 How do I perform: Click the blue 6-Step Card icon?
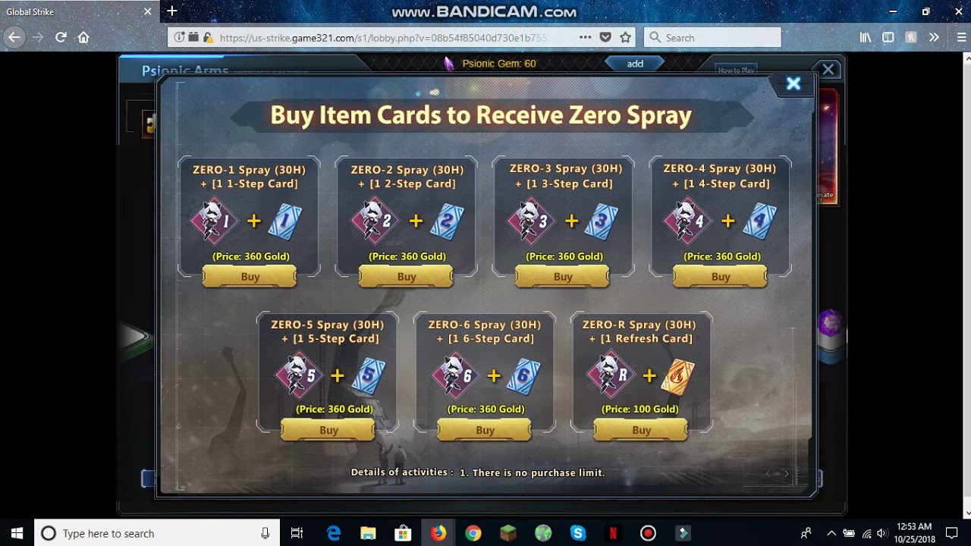click(x=523, y=376)
